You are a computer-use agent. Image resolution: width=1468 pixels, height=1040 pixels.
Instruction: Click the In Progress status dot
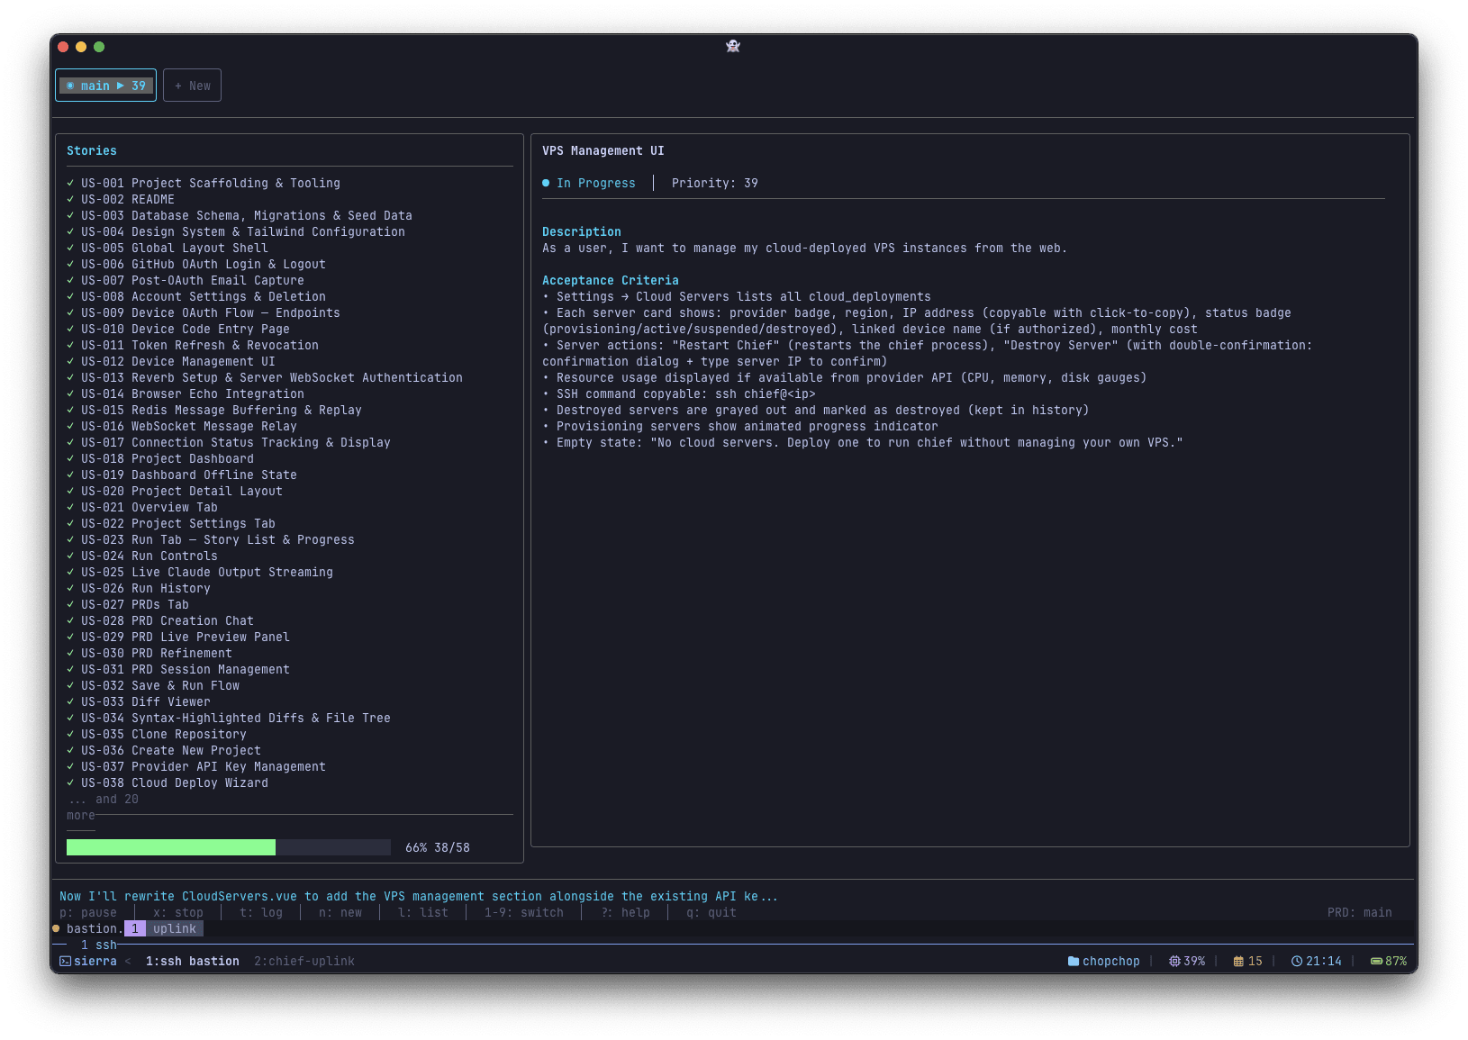(545, 183)
